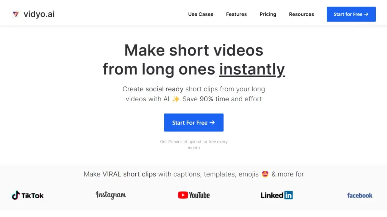Image resolution: width=387 pixels, height=217 pixels.
Task: Click the large Start For Free button
Action: (194, 122)
